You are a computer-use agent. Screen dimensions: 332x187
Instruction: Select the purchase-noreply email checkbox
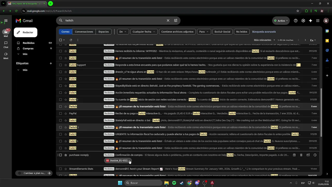click(60, 155)
